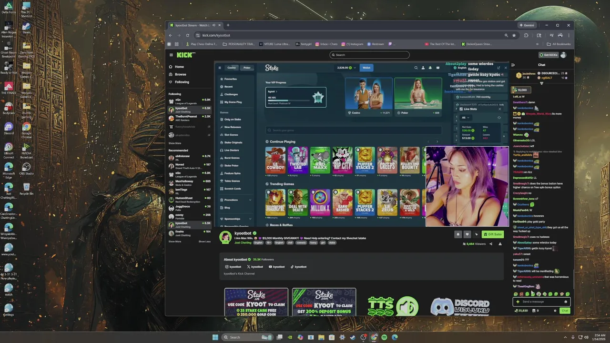The height and width of the screenshot is (343, 610).
Task: Click the channel points 25,830 icon
Action: 516,311
